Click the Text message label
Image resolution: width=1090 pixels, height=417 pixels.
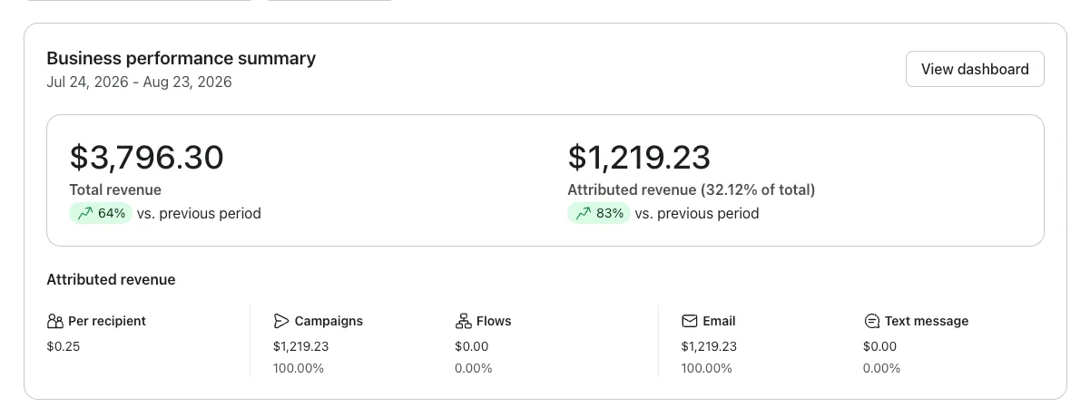927,321
